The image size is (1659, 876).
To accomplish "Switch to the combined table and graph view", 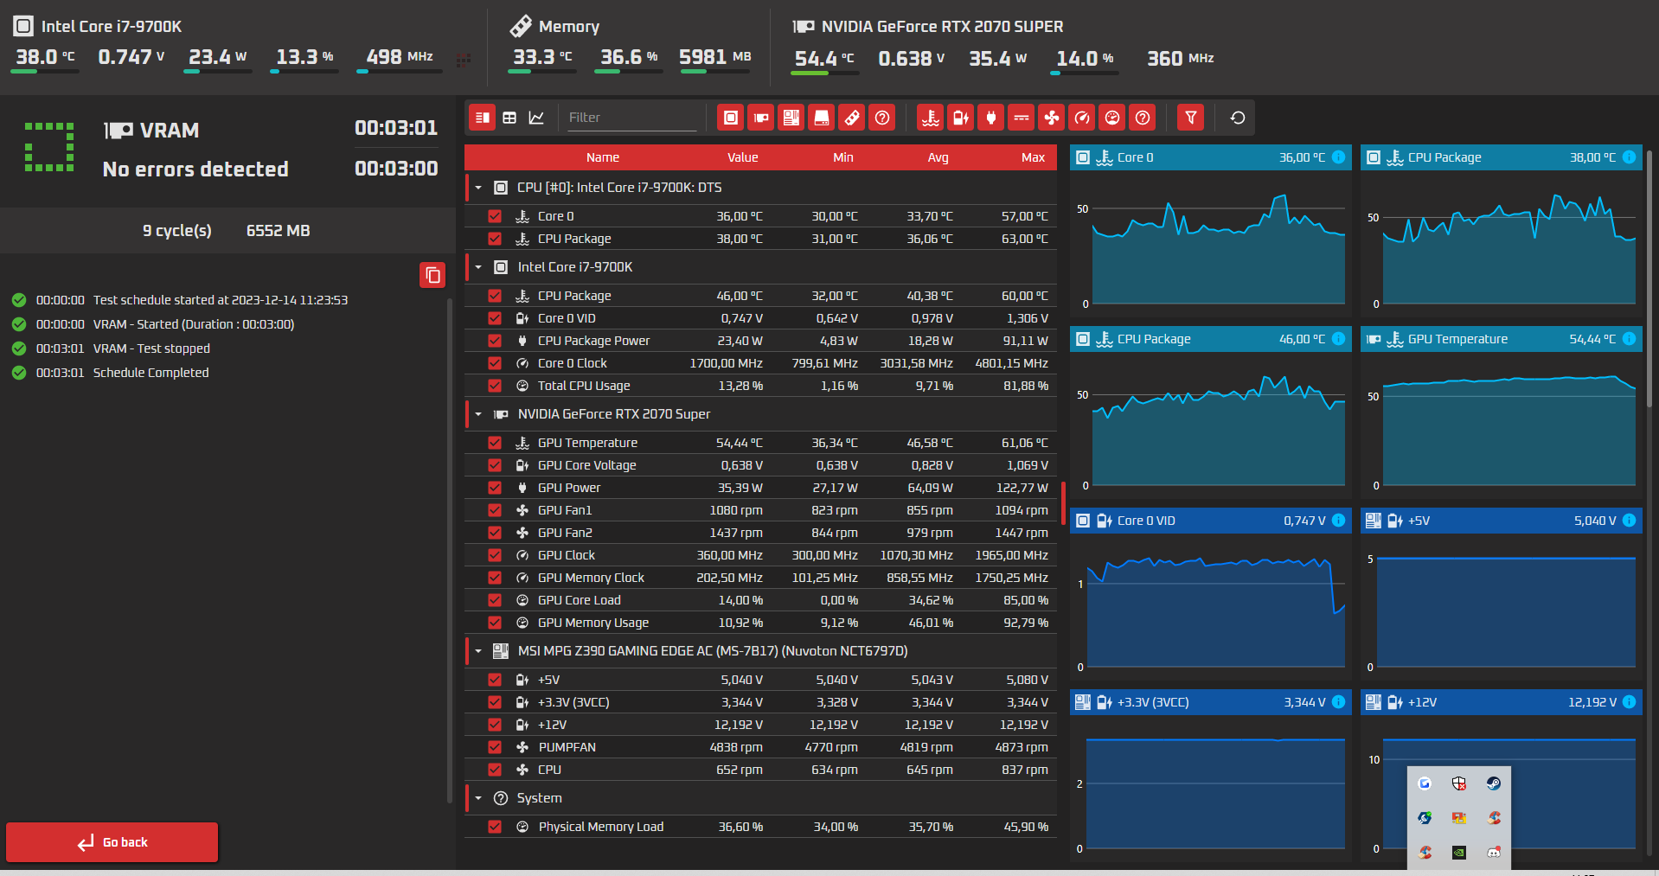I will pos(483,118).
